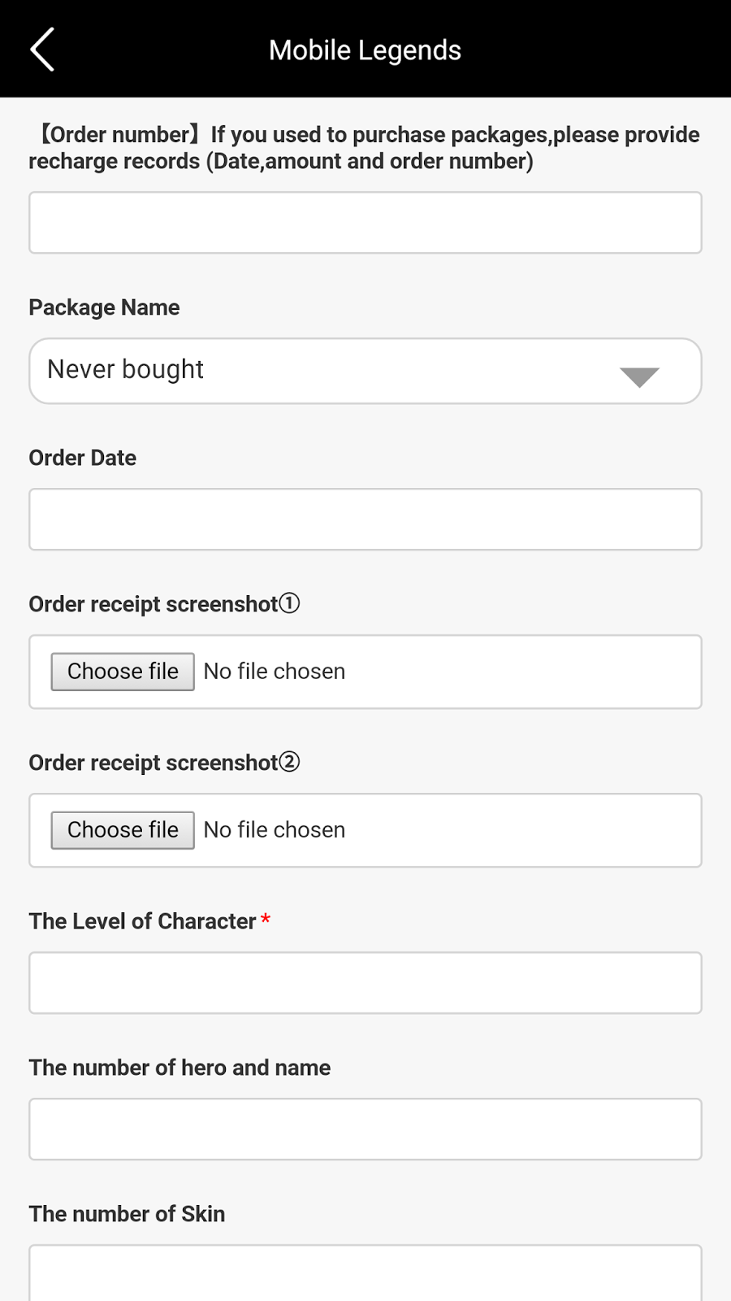Tap the back arrow icon

(42, 50)
